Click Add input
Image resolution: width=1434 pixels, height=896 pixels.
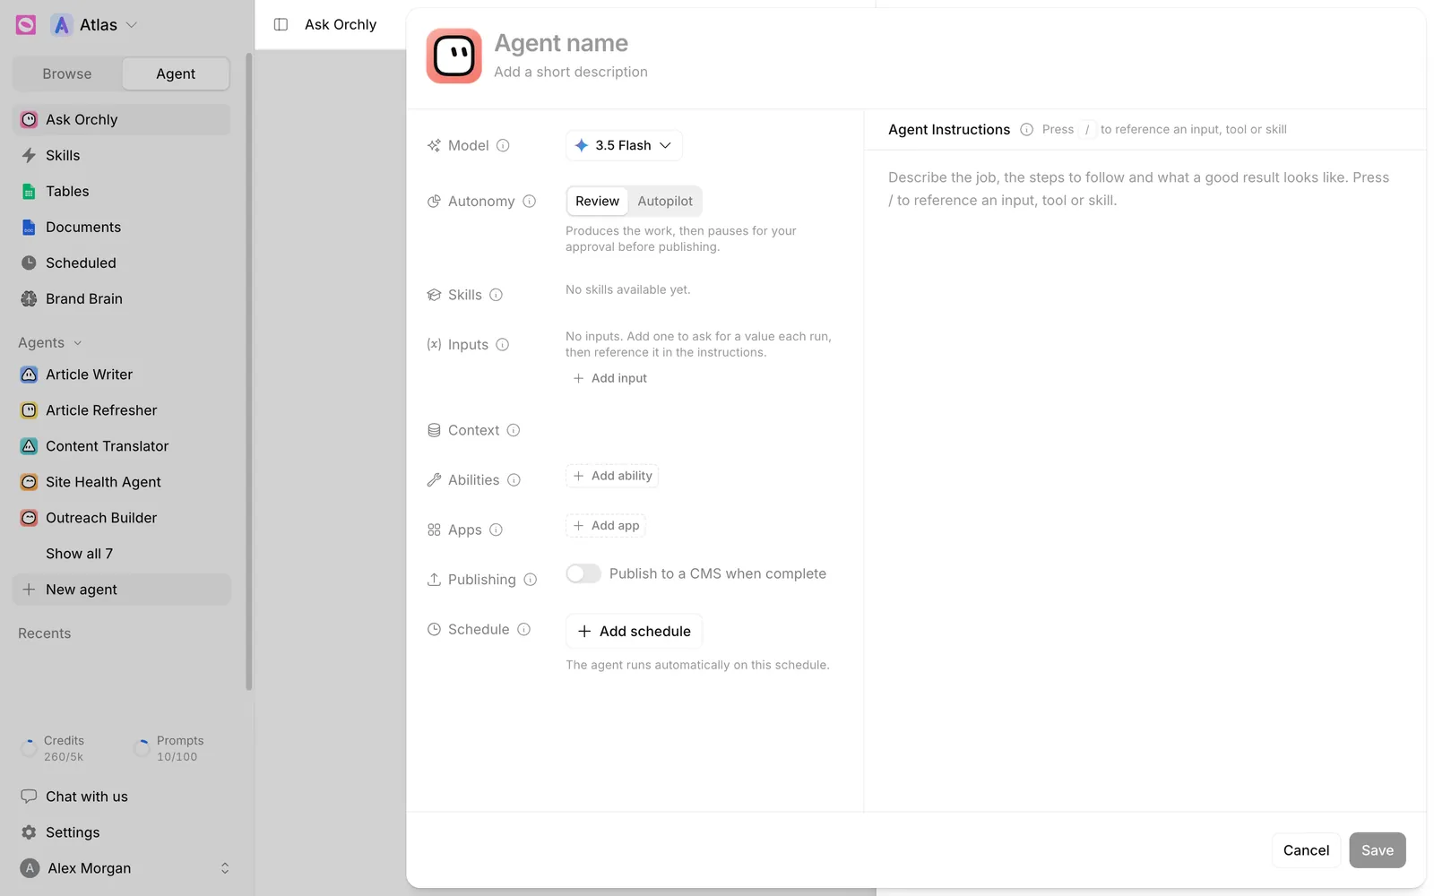click(610, 378)
